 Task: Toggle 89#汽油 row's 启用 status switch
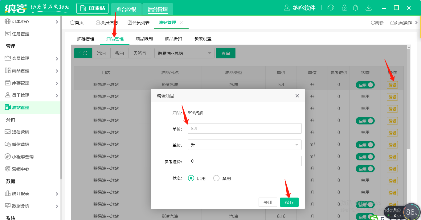[x=365, y=84]
